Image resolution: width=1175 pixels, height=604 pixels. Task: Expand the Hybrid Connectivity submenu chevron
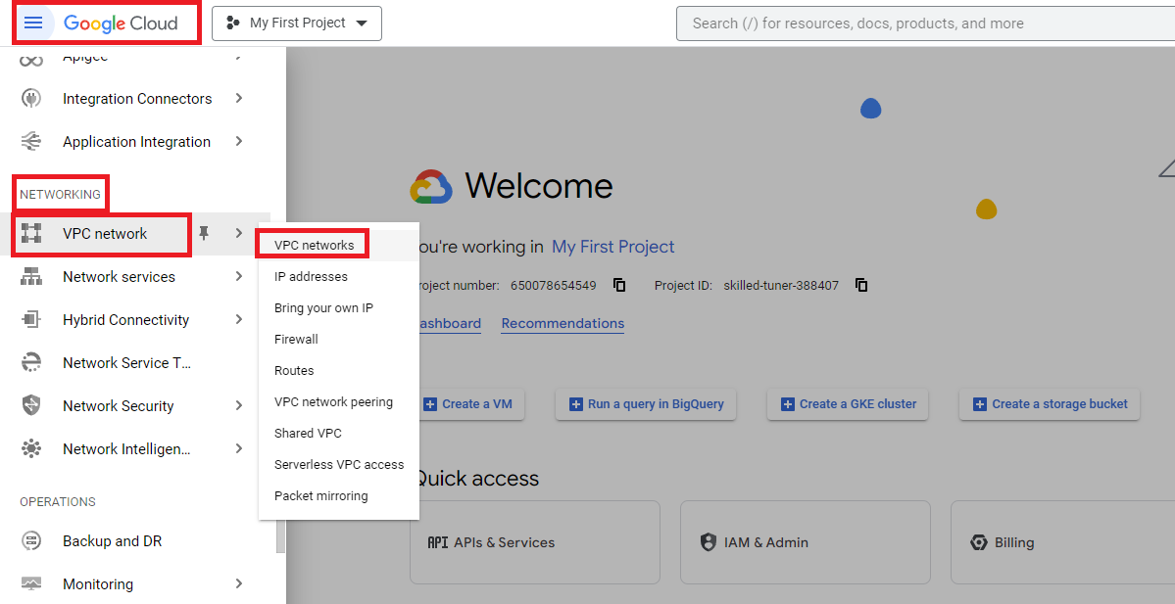239,319
